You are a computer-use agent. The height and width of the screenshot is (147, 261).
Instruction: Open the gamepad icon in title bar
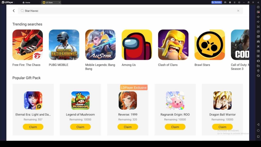coord(225,2)
